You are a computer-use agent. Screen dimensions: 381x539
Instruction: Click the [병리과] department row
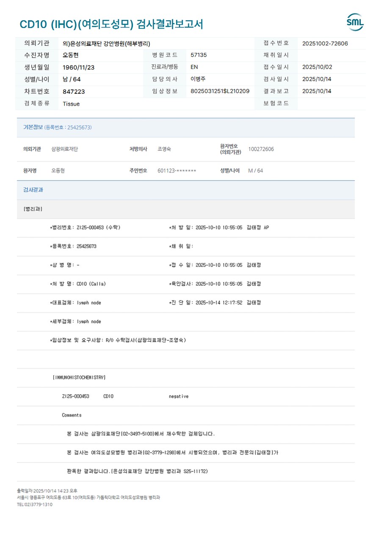pos(186,209)
